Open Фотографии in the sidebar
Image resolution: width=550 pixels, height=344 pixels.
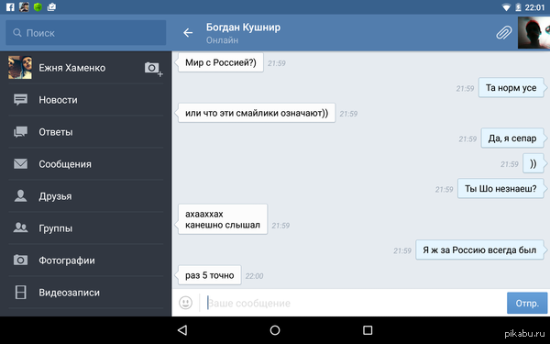(x=86, y=261)
